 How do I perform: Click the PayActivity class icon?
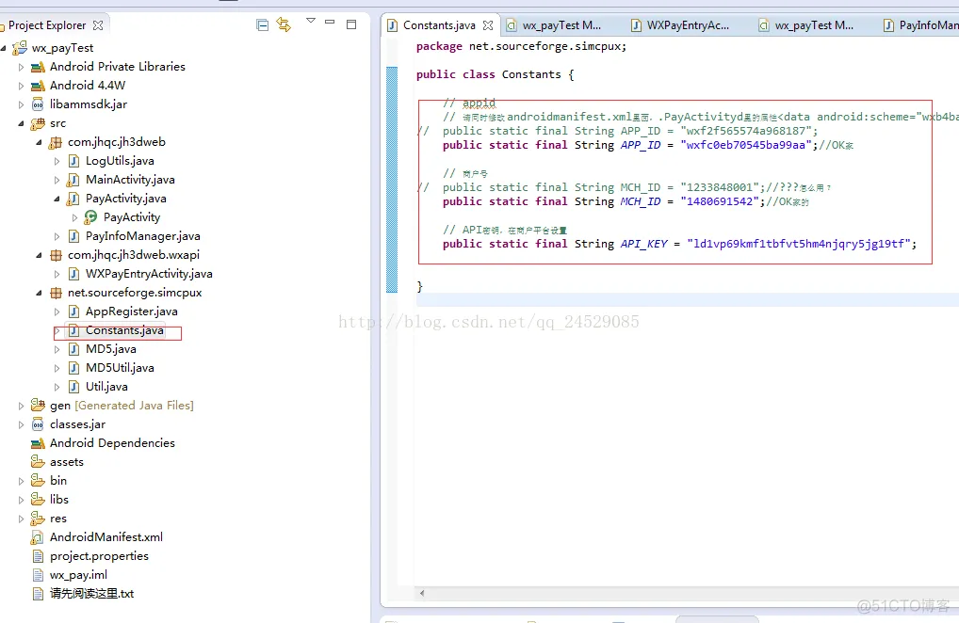(90, 216)
